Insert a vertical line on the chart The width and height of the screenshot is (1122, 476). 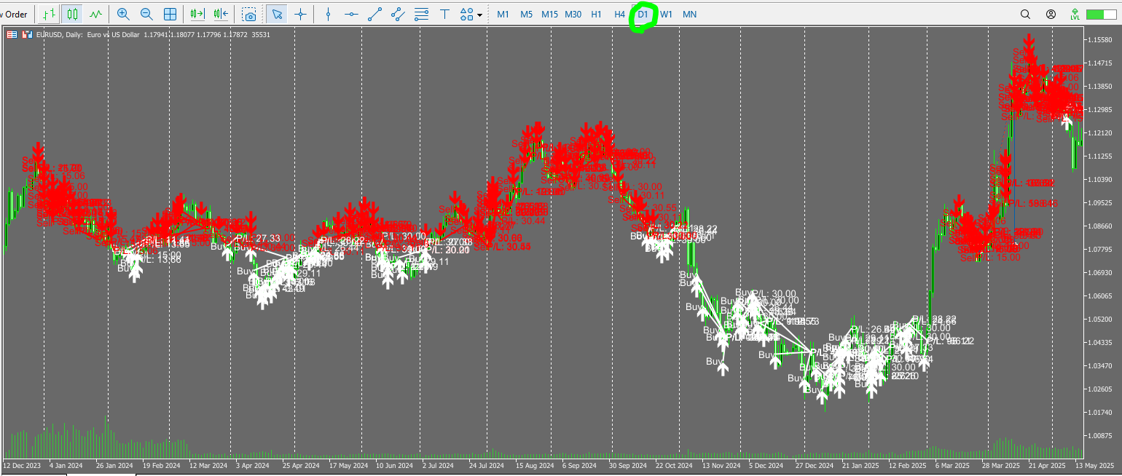click(329, 14)
